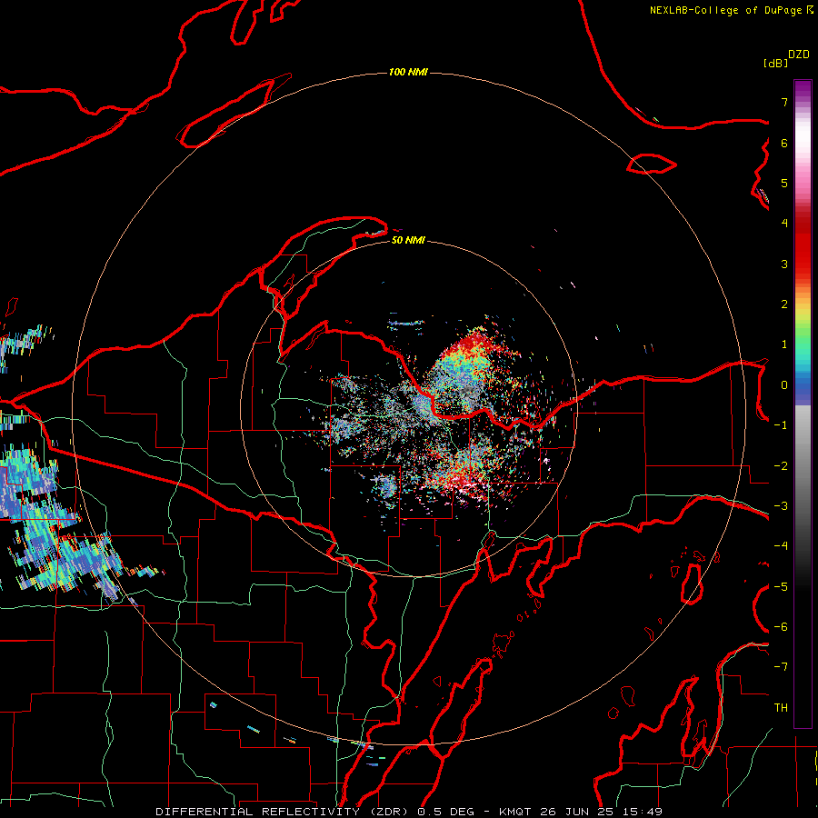The height and width of the screenshot is (818, 818).
Task: Click the -4 value on the color scale
Action: 781,546
